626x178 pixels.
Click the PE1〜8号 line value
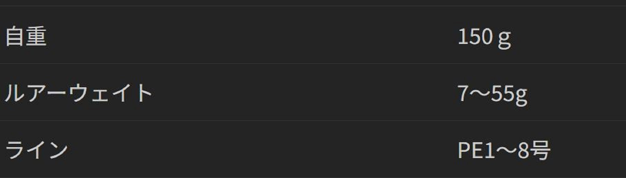point(504,150)
